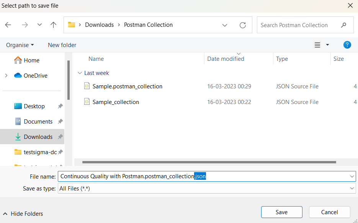Sort by the Size column
This screenshot has width=358, height=223.
[x=338, y=59]
